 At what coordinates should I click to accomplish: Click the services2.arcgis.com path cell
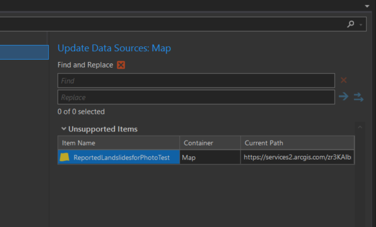click(x=297, y=158)
